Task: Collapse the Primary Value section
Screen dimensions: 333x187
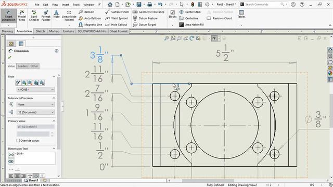Action: pos(54,121)
